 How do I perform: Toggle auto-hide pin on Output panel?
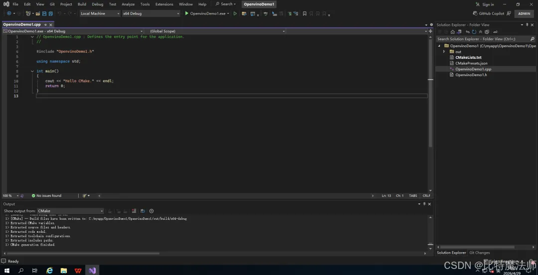[424, 204]
